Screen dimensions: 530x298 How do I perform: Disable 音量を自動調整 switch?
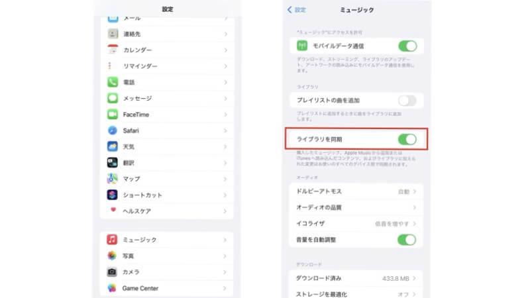coord(407,240)
